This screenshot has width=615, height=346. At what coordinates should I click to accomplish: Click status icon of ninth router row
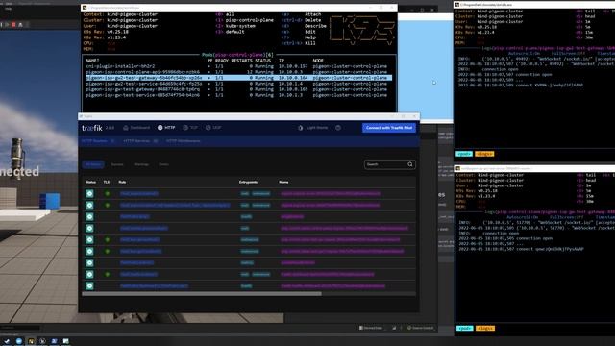89,285
